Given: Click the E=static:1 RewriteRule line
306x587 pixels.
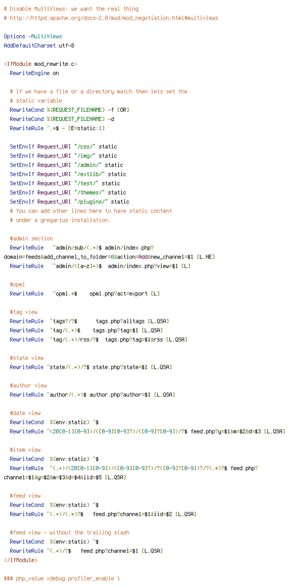Looking at the screenshot, I should (57, 128).
